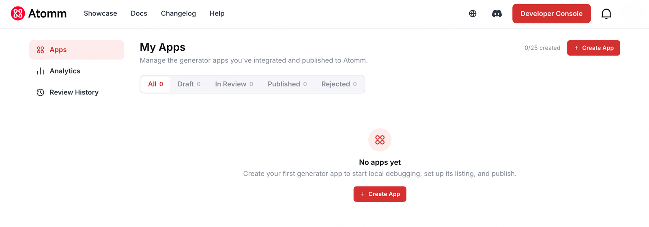Screen dimensions: 649x227
Task: Click the Developer Console button
Action: [552, 13]
